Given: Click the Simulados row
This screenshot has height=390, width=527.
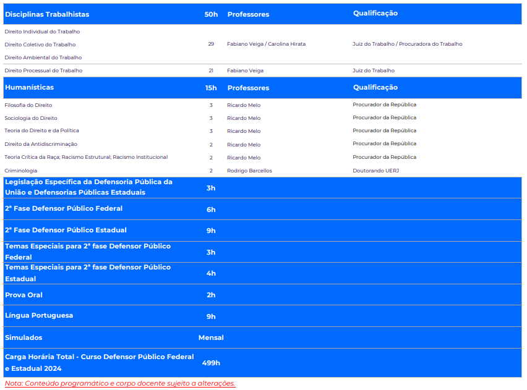Looking at the screenshot, I should click(24, 337).
